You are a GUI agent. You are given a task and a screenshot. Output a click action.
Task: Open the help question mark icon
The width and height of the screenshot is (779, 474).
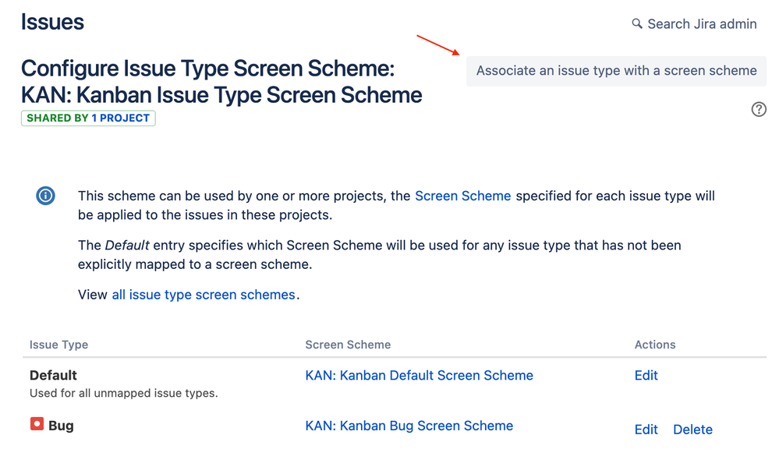[759, 109]
